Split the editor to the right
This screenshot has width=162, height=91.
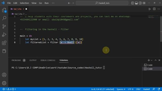154,9
